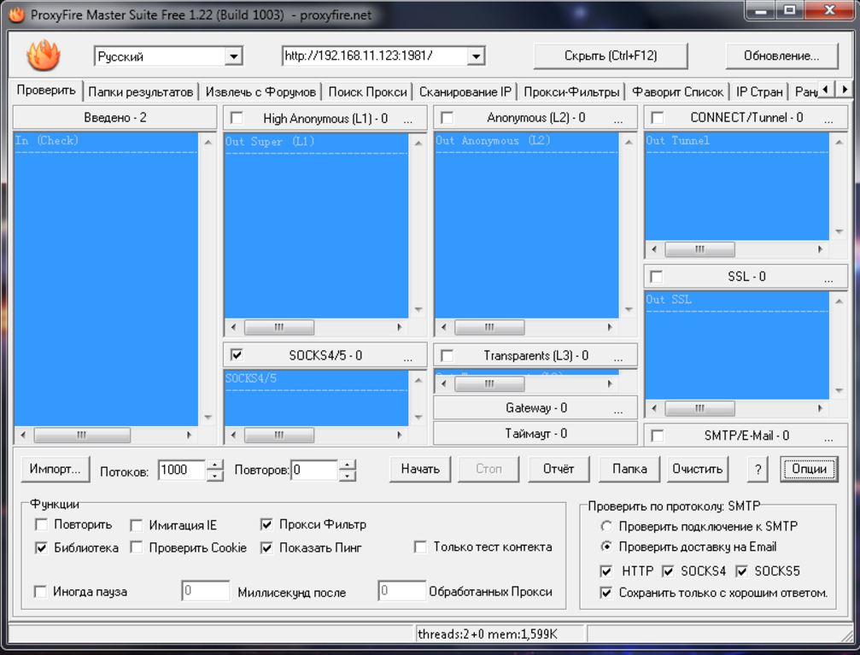860x655 pixels.
Task: Enable the Anonymous (L2) checkbox
Action: [x=447, y=118]
